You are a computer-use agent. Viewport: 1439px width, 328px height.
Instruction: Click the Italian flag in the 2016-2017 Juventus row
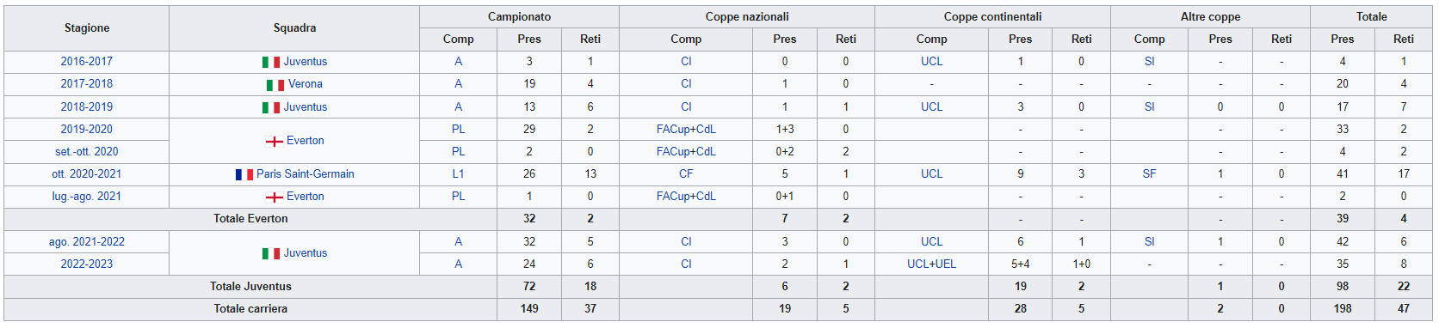271,63
